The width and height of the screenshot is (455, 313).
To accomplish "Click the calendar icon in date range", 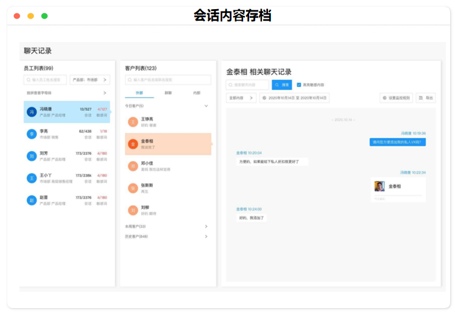I will (264, 97).
